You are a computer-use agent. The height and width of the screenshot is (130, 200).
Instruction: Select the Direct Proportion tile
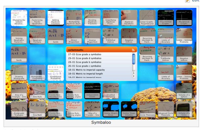coord(74,36)
